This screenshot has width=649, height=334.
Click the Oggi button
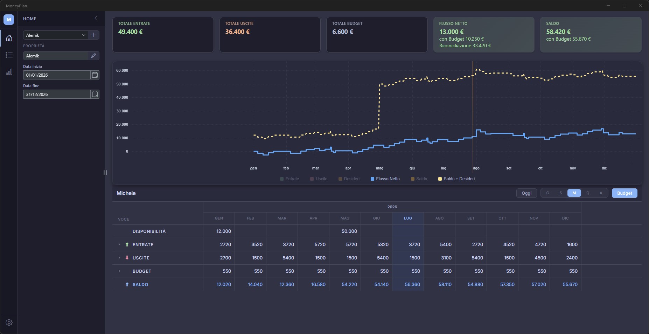pos(526,193)
